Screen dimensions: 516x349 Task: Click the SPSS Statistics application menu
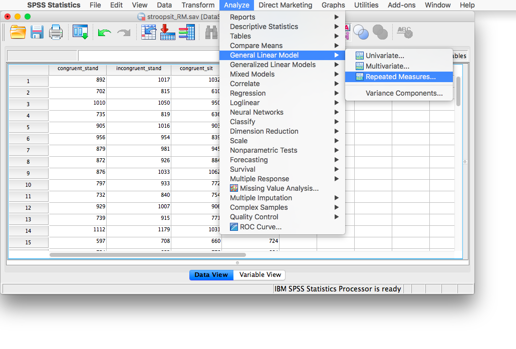(54, 5)
